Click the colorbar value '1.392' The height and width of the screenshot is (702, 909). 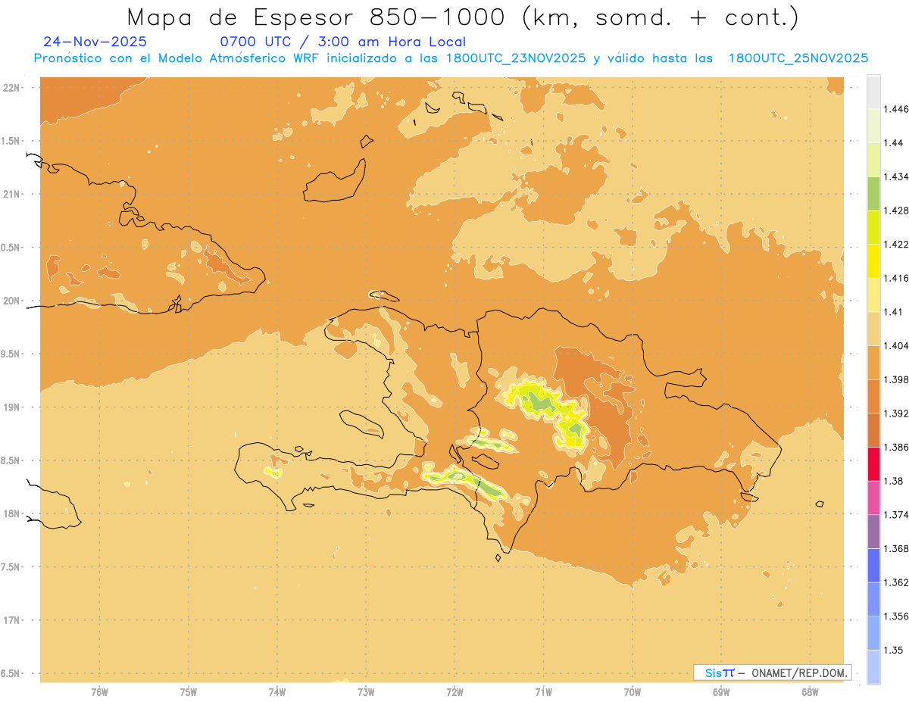point(896,413)
